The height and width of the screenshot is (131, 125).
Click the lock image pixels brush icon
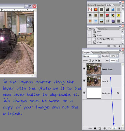(x=93, y=60)
